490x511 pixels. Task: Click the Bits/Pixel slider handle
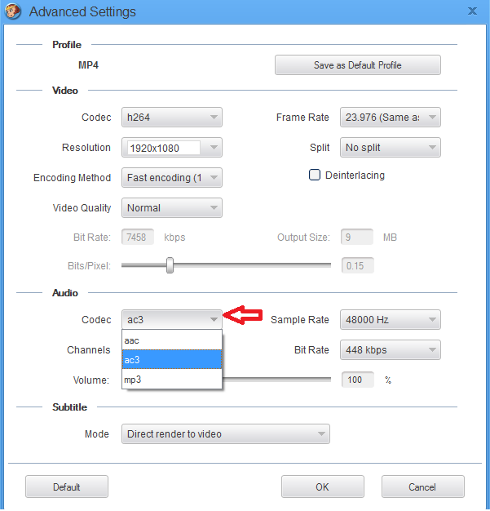[x=170, y=265]
